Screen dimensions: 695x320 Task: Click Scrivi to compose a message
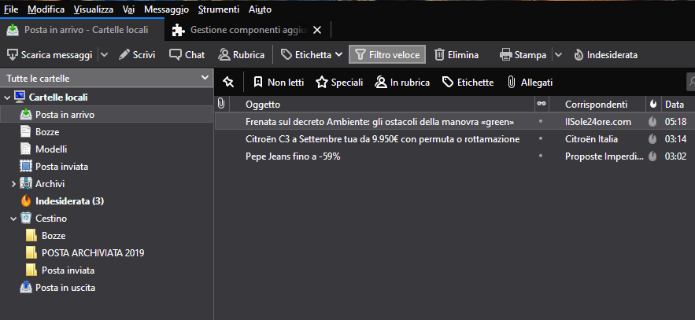[137, 55]
